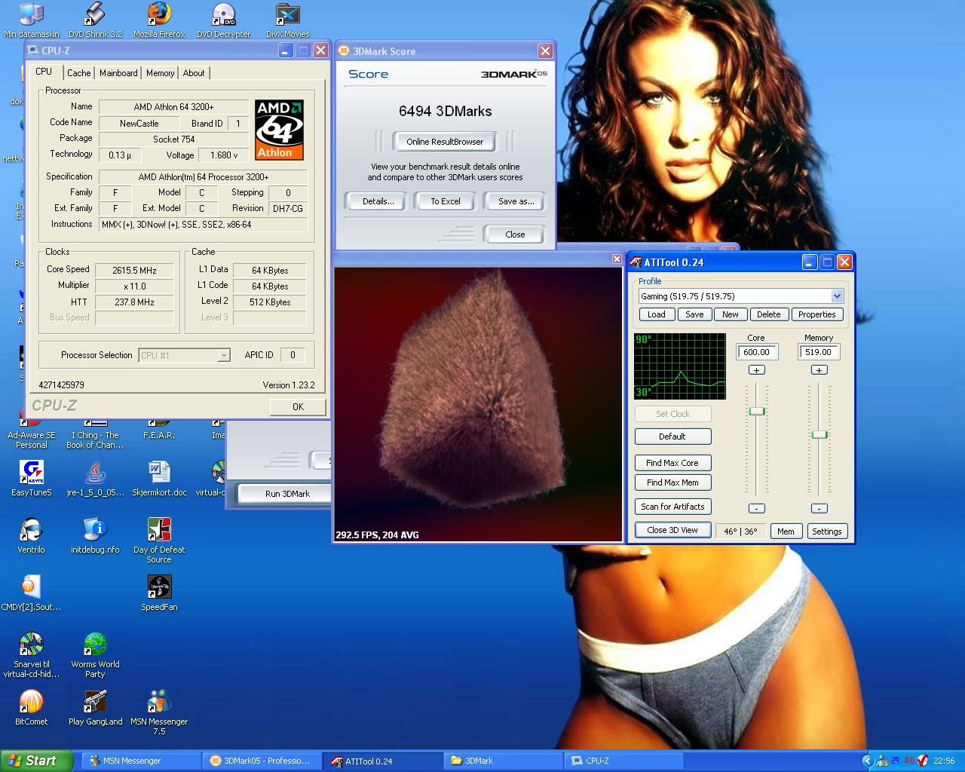Image resolution: width=965 pixels, height=772 pixels.
Task: Launch Day of Defeat Source shortcut
Action: [159, 540]
